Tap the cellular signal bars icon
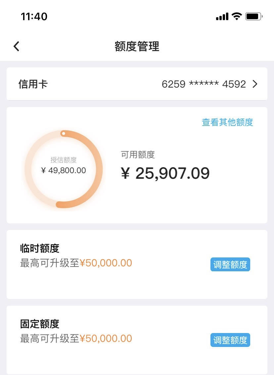The image size is (274, 375). (x=222, y=17)
